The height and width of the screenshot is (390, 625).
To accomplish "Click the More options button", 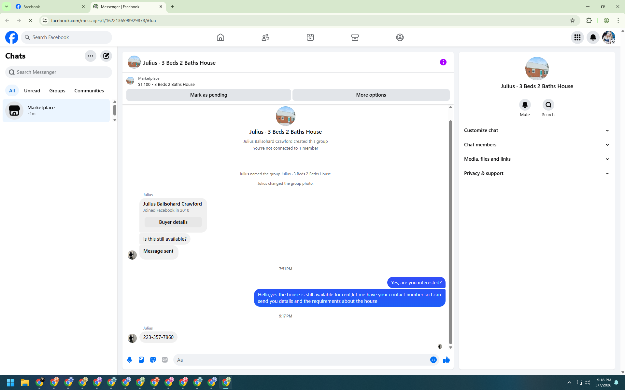I will [x=371, y=95].
